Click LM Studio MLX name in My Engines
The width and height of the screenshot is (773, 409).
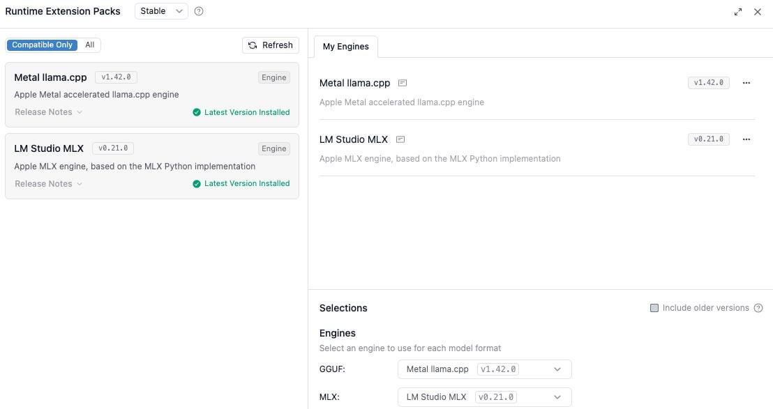[x=354, y=140]
